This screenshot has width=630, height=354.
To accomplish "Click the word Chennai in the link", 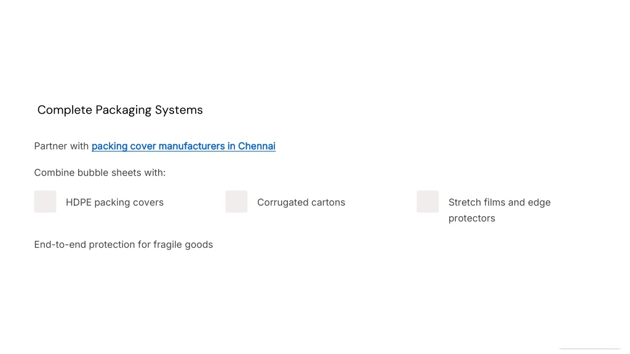I will (x=257, y=146).
